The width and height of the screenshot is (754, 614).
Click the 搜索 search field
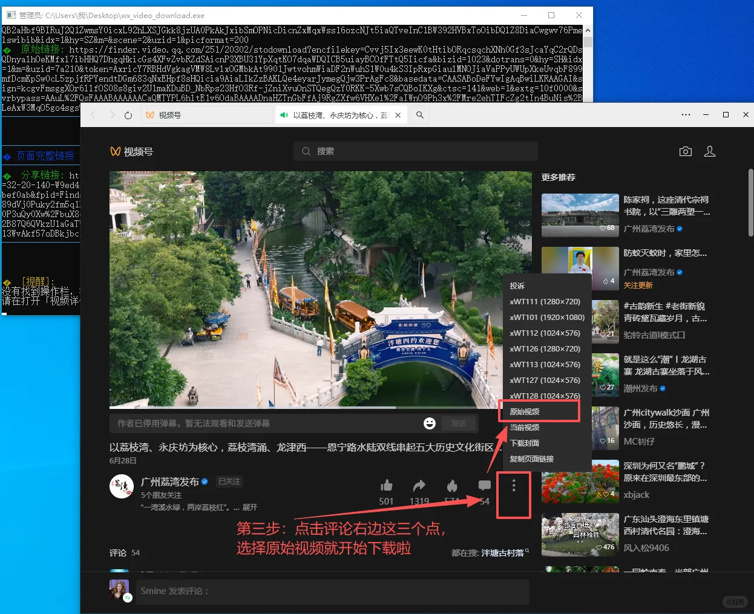[x=416, y=151]
